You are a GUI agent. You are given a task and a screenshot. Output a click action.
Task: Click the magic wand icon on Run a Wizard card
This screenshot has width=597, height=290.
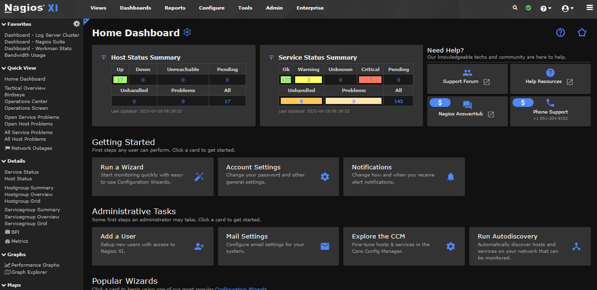pyautogui.click(x=199, y=176)
